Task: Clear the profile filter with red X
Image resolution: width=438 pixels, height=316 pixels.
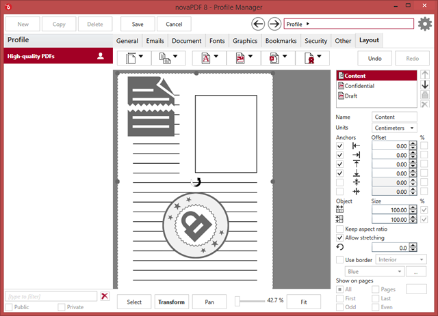Action: tap(105, 296)
